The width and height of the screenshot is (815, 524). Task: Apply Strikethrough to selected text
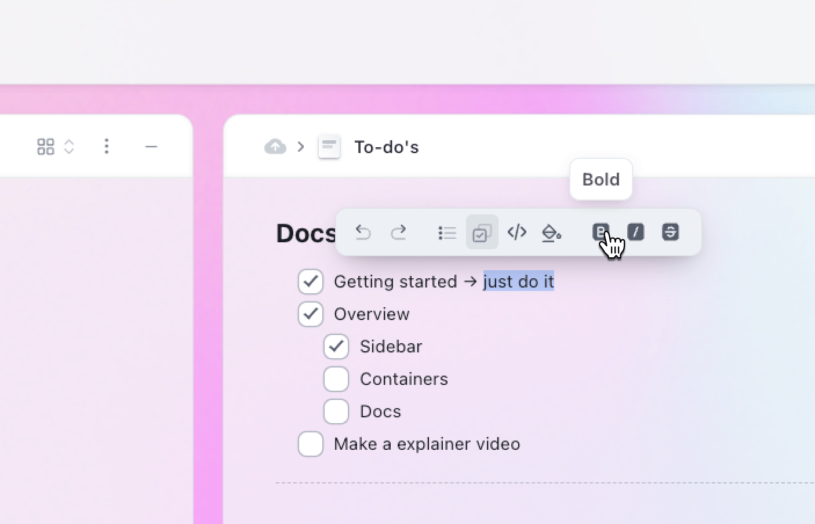670,232
